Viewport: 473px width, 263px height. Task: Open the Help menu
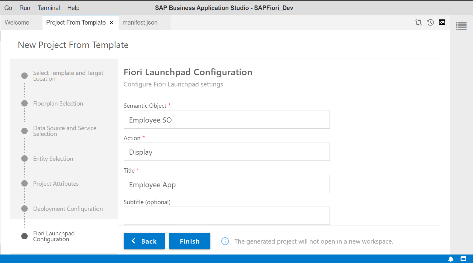point(73,8)
